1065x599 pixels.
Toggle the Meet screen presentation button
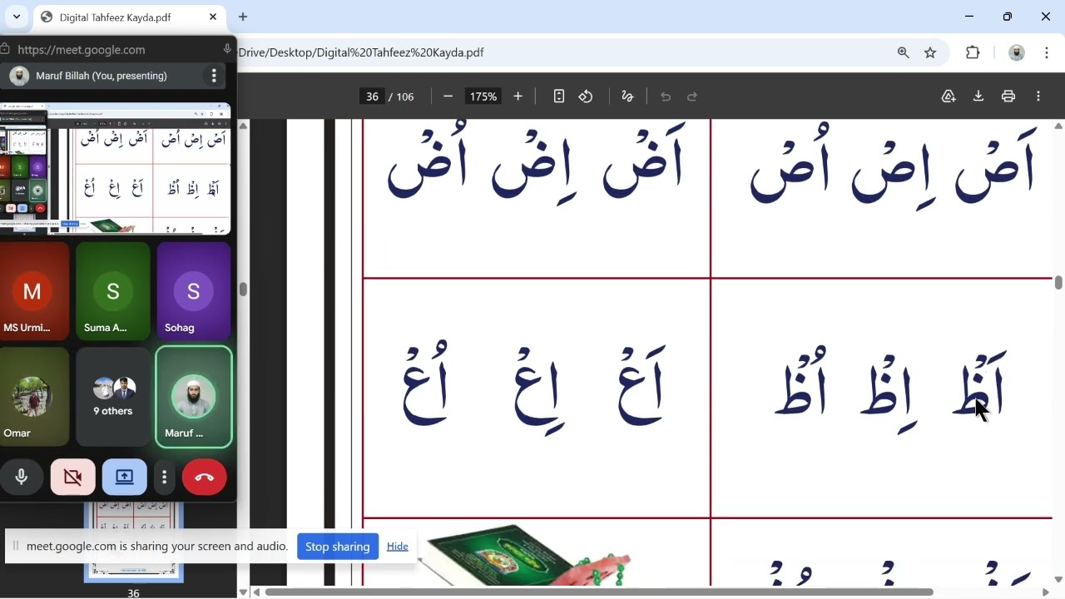pyautogui.click(x=125, y=478)
